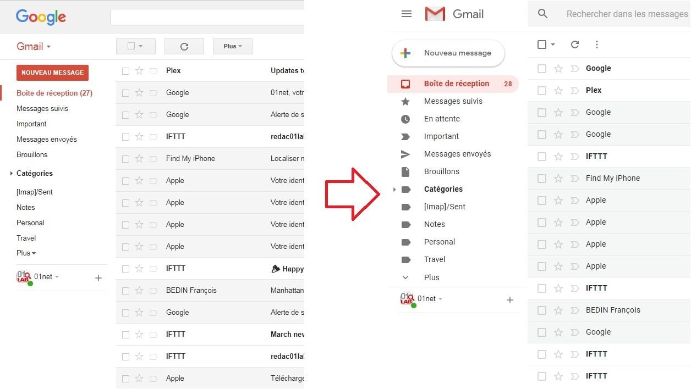Open the three-dot more options menu
This screenshot has width=691, height=389.
point(597,45)
